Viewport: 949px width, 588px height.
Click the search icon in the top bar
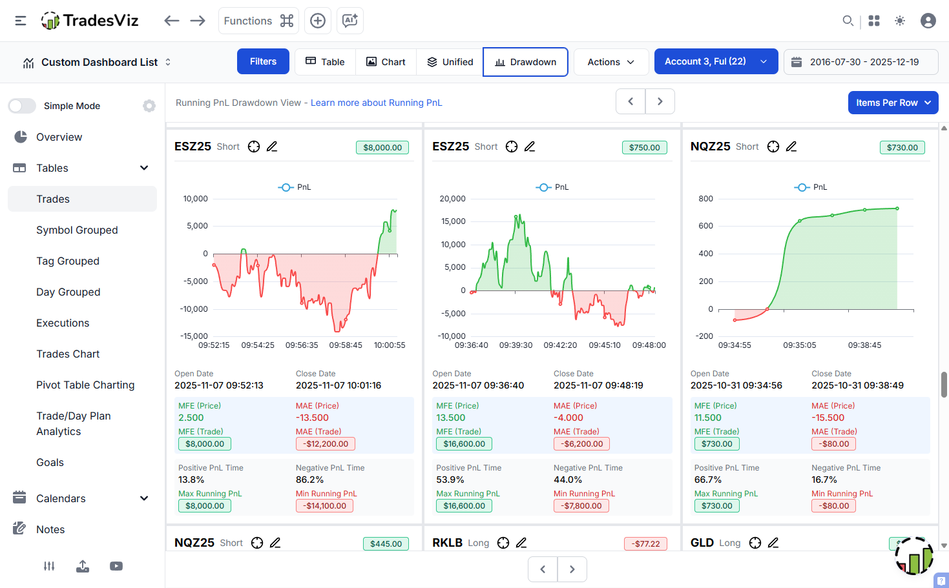click(x=848, y=20)
